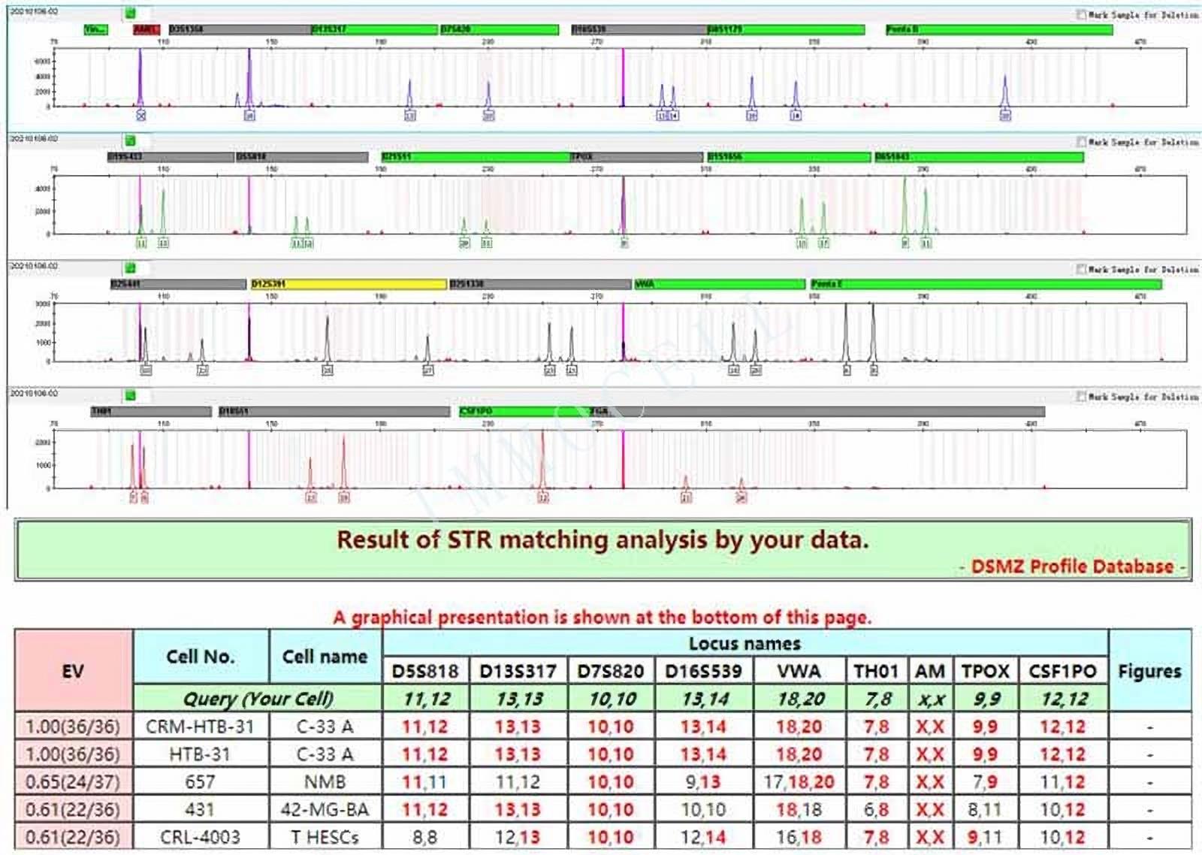The width and height of the screenshot is (1202, 855).
Task: Click the green sample icon in red-trace panel
Action: pyautogui.click(x=130, y=395)
